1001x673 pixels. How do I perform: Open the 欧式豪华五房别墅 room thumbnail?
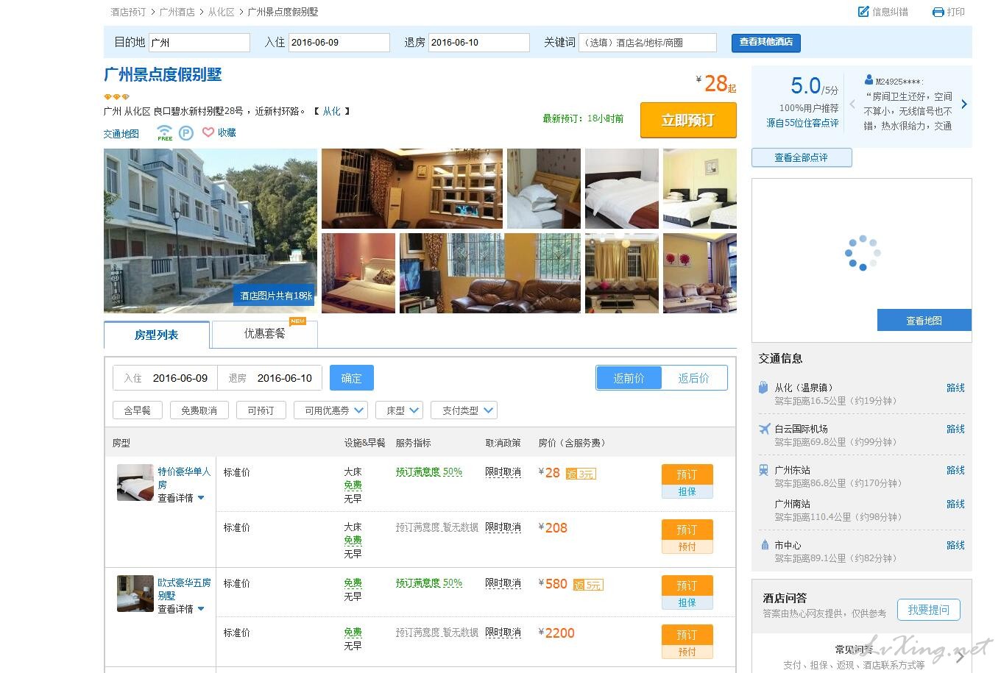[x=135, y=594]
